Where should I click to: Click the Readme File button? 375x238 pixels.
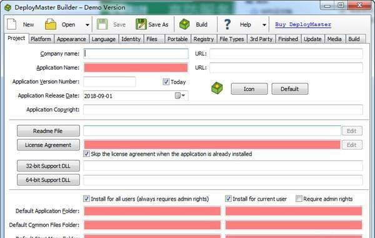point(48,131)
